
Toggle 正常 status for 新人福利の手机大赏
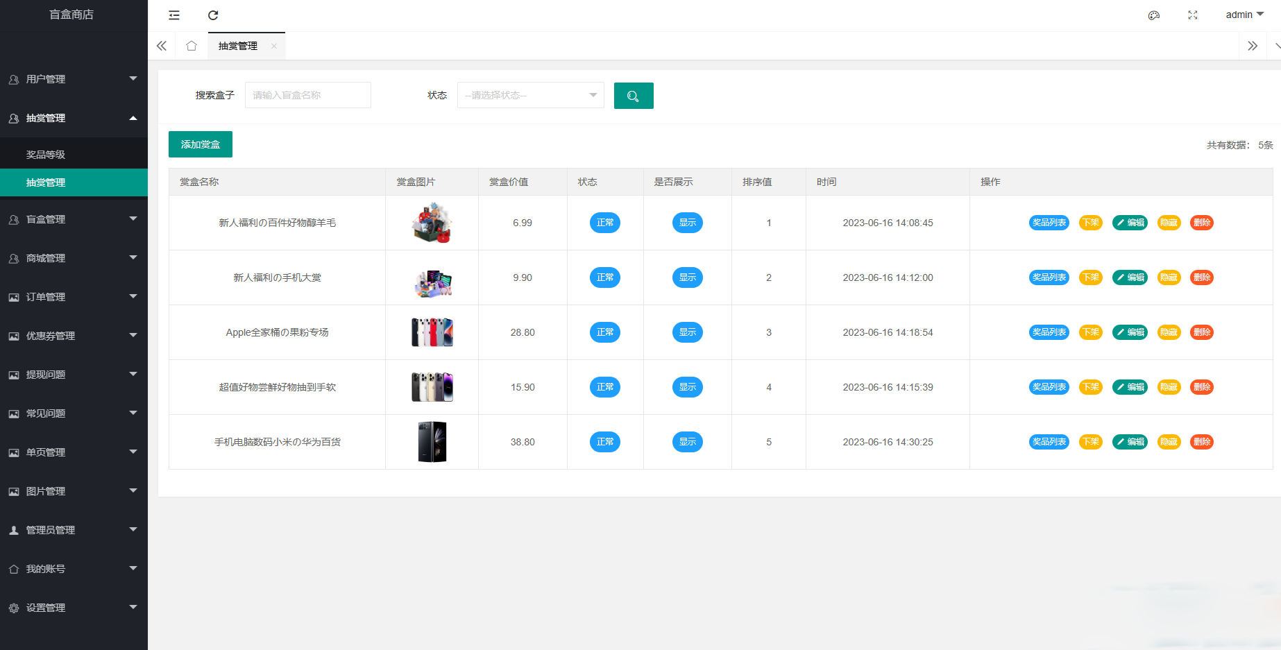click(x=604, y=277)
